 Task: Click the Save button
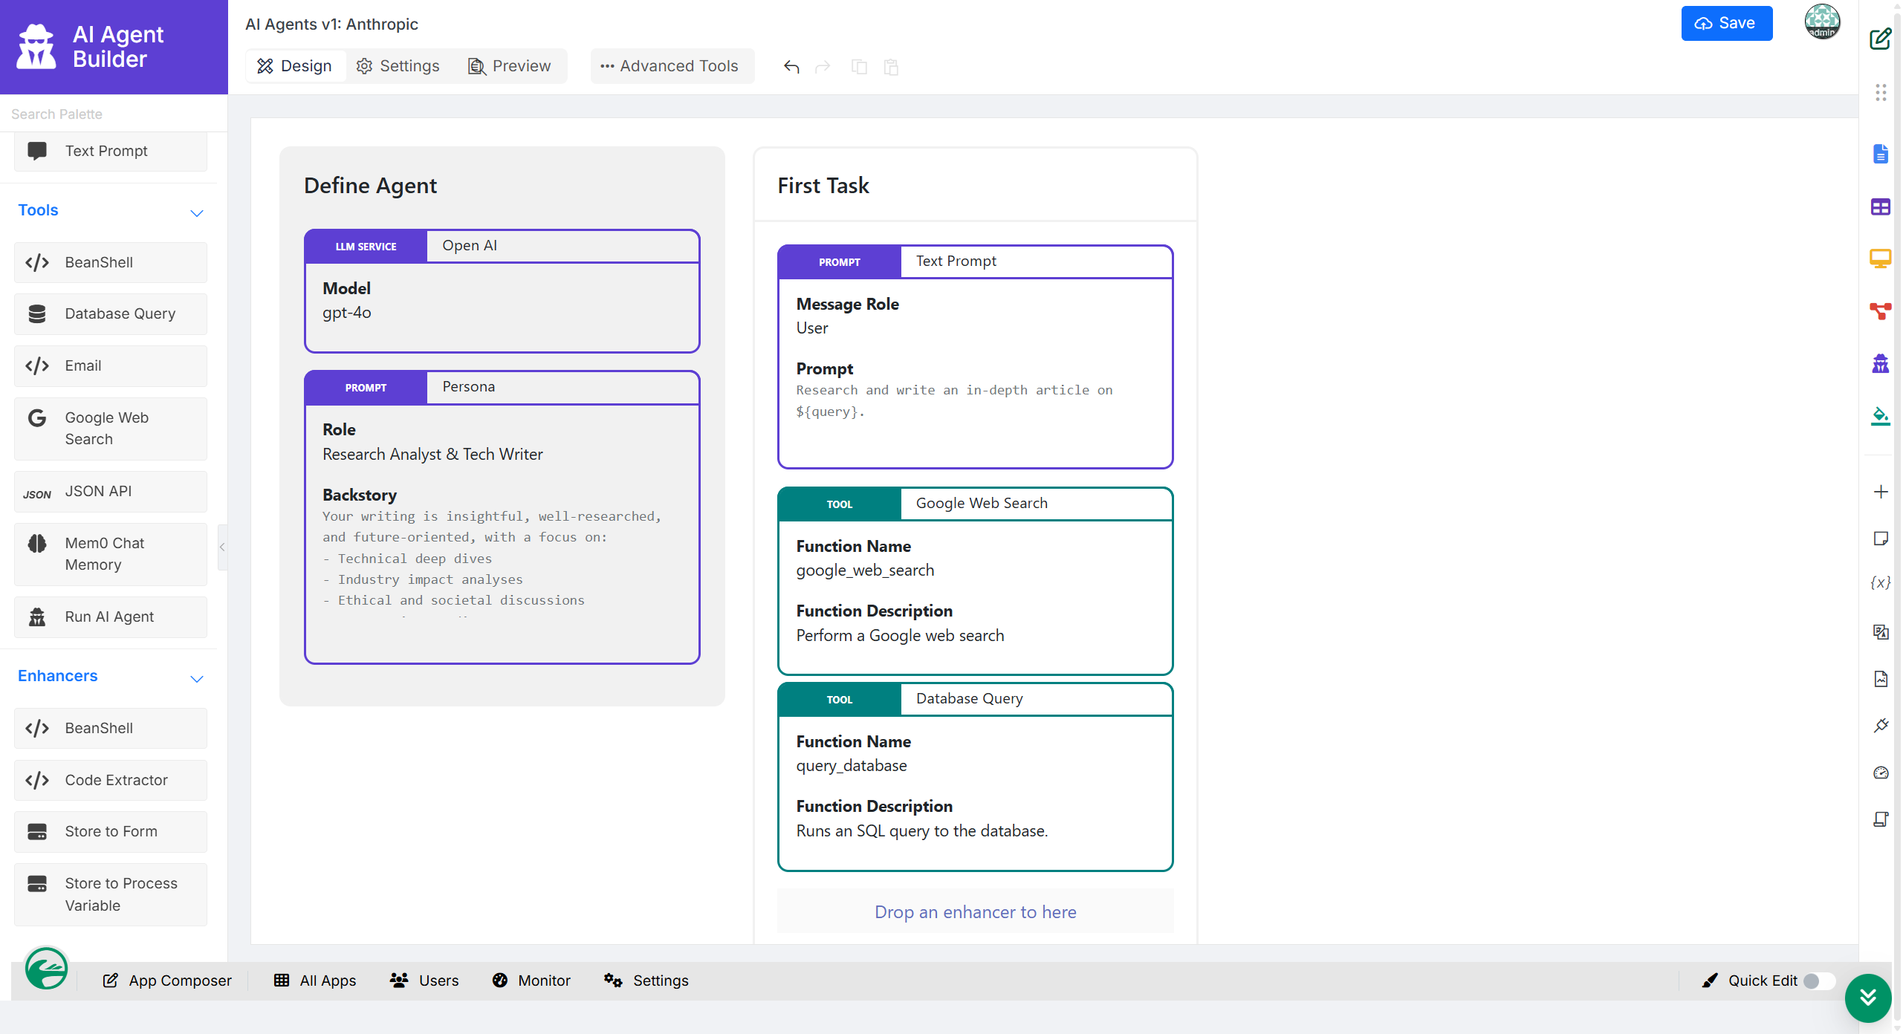click(x=1725, y=23)
